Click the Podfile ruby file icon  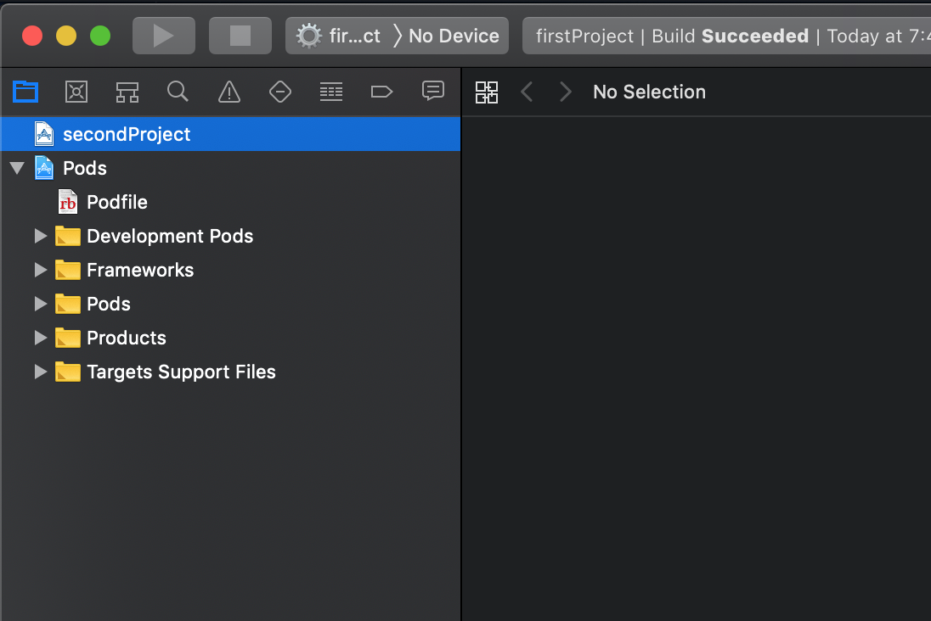68,202
